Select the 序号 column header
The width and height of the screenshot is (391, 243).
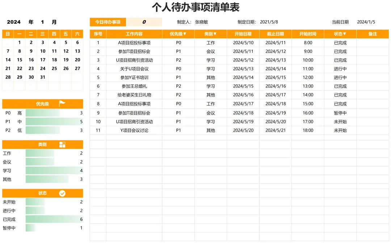[98, 34]
